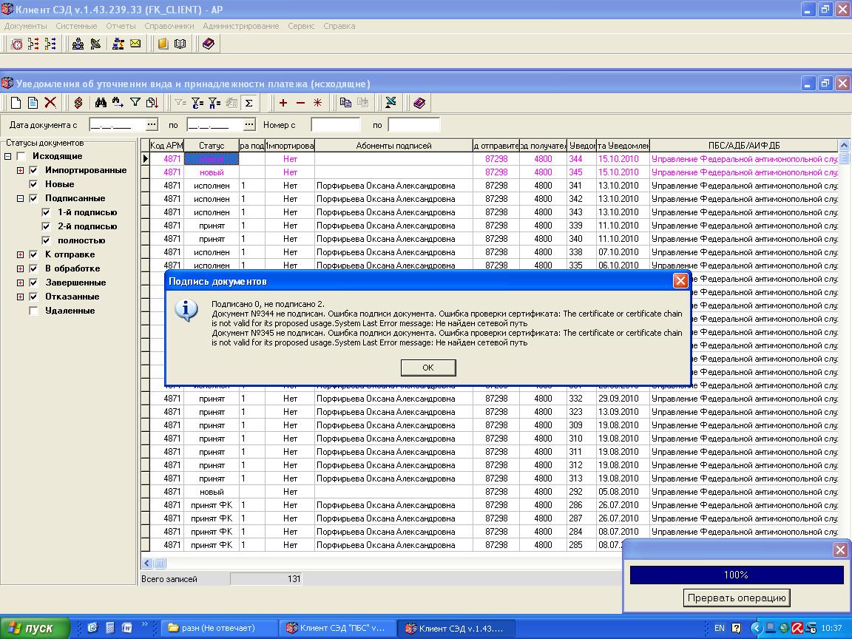
Task: Open the Дата документа с date picker
Action: point(152,124)
